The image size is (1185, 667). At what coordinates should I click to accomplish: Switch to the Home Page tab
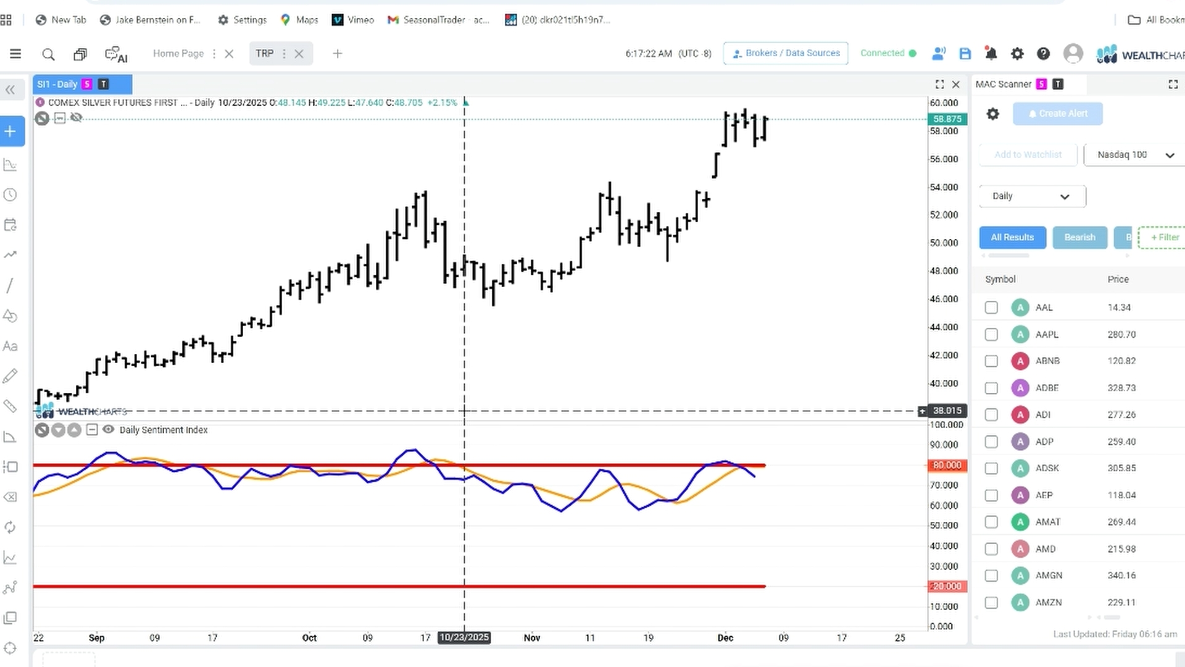(x=178, y=54)
